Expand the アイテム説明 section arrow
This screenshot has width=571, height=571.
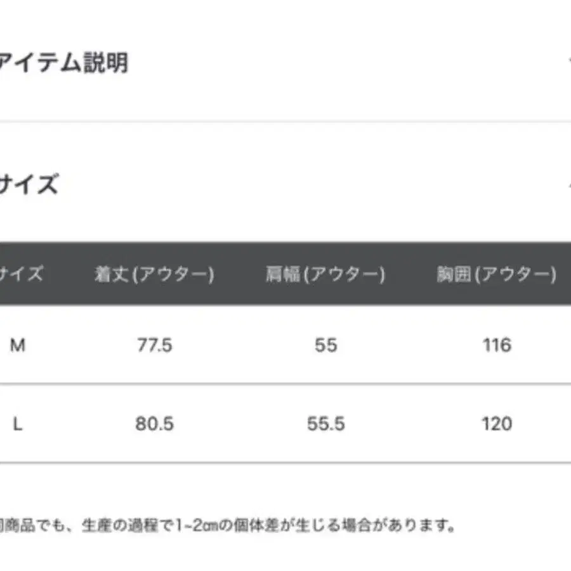coord(568,63)
